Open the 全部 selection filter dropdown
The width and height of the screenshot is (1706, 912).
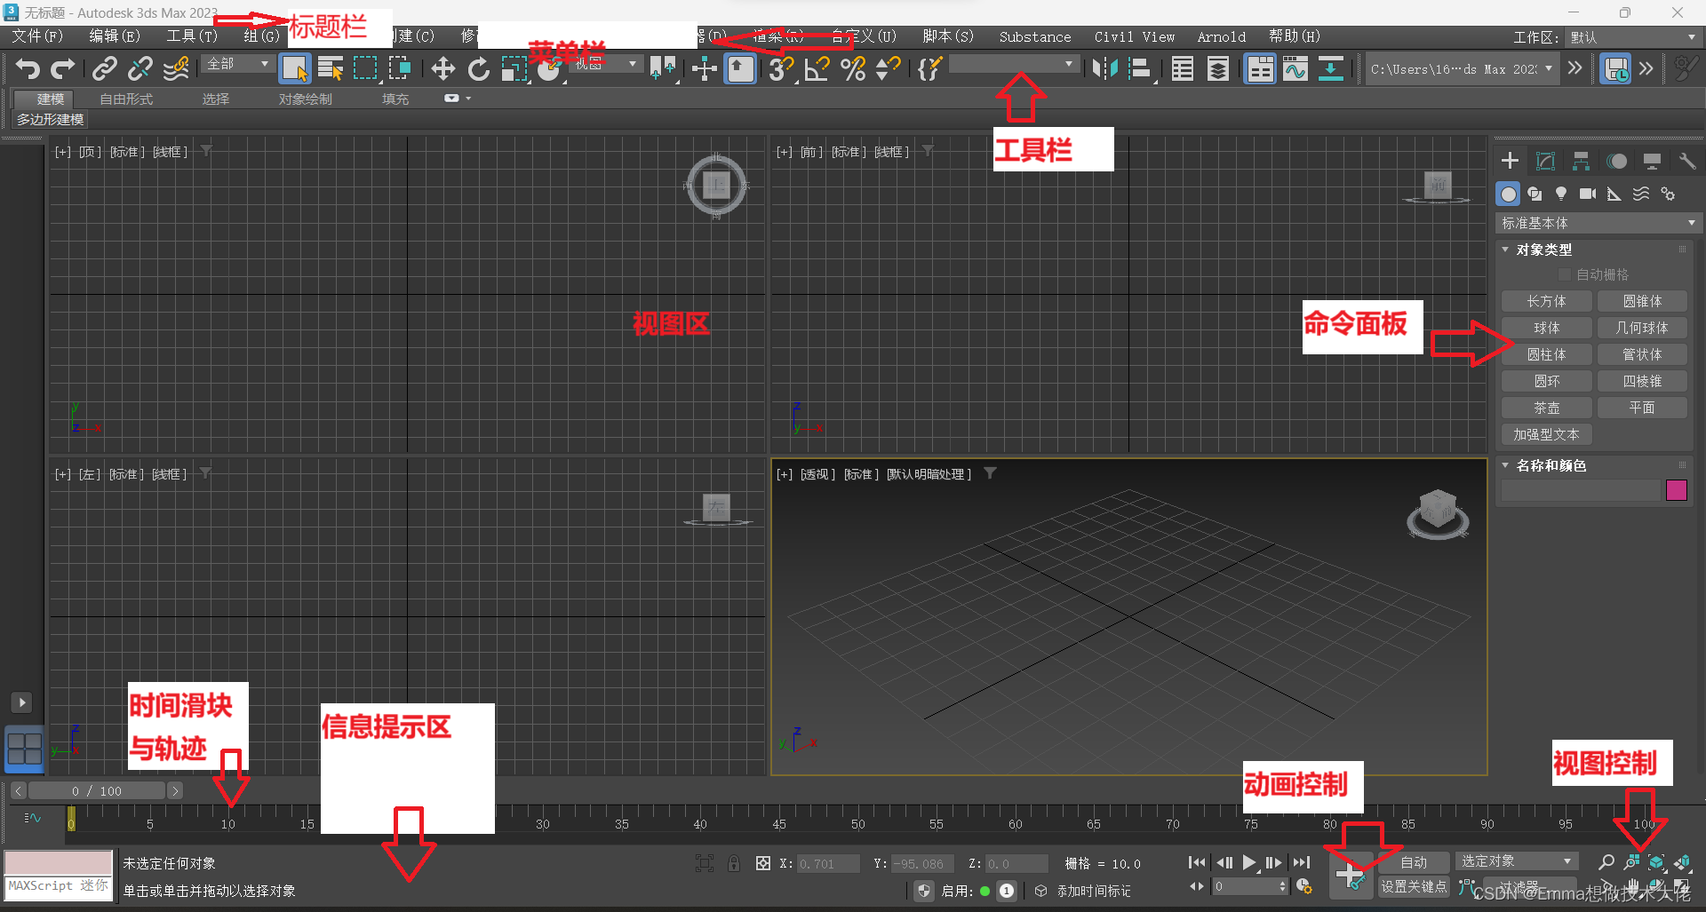[x=237, y=64]
